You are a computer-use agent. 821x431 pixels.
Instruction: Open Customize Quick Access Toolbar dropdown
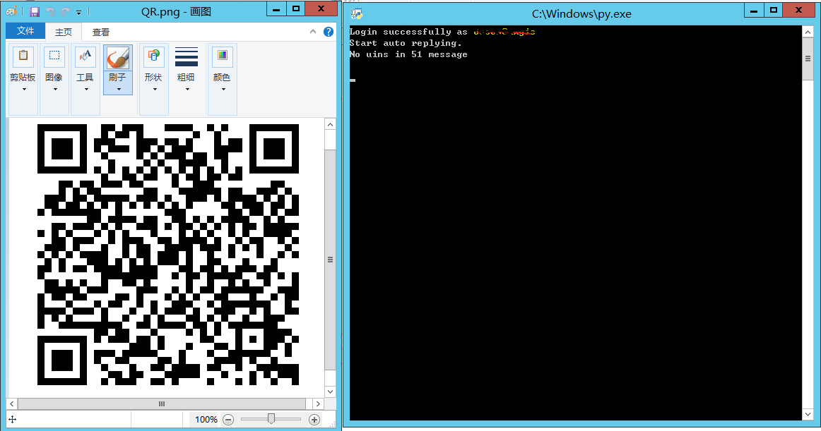click(78, 12)
